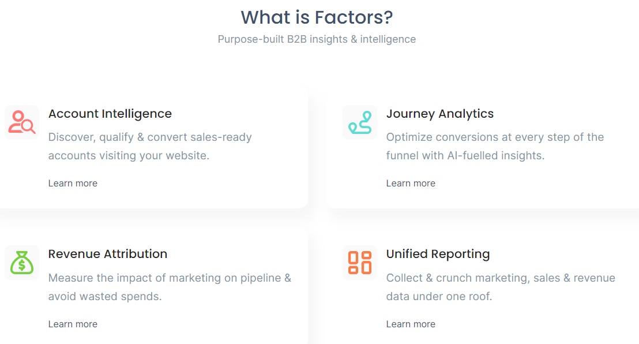This screenshot has height=344, width=639.
Task: Click the Unified Reporting heading
Action: tap(437, 254)
